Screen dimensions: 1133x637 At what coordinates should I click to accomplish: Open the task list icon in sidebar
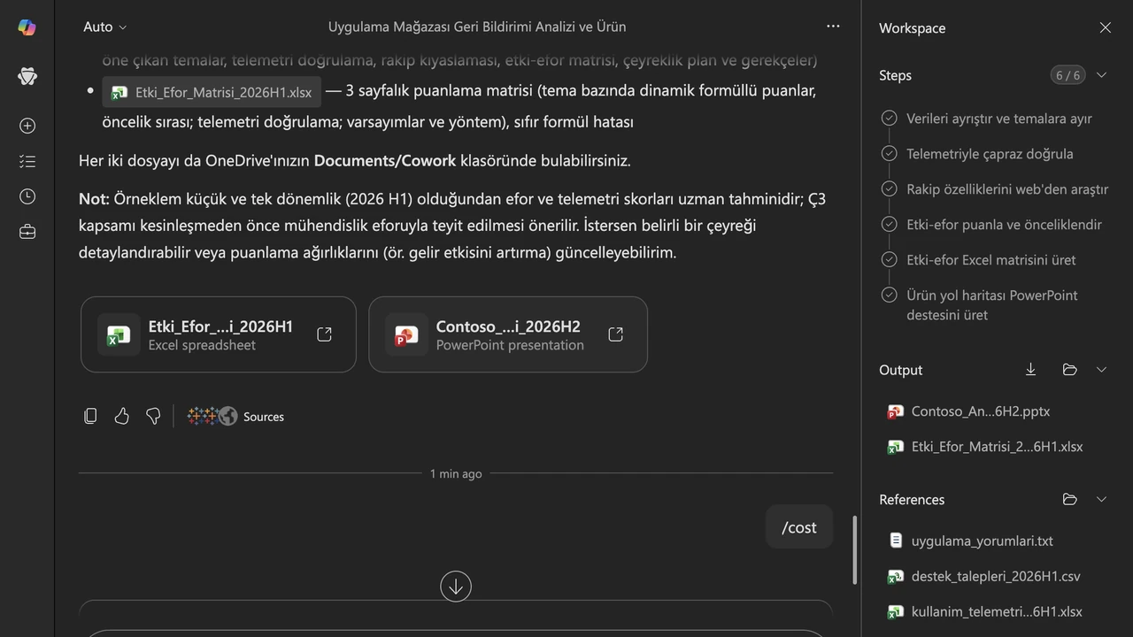[x=27, y=161]
